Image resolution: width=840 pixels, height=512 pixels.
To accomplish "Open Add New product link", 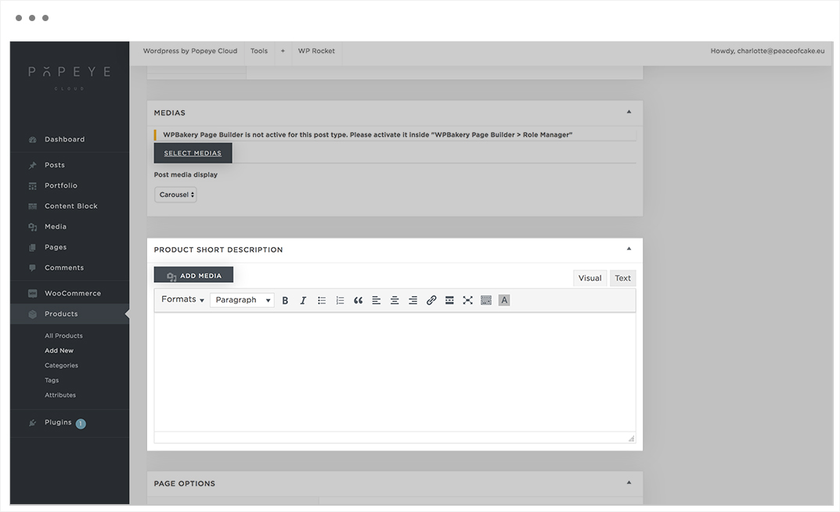I will click(59, 351).
